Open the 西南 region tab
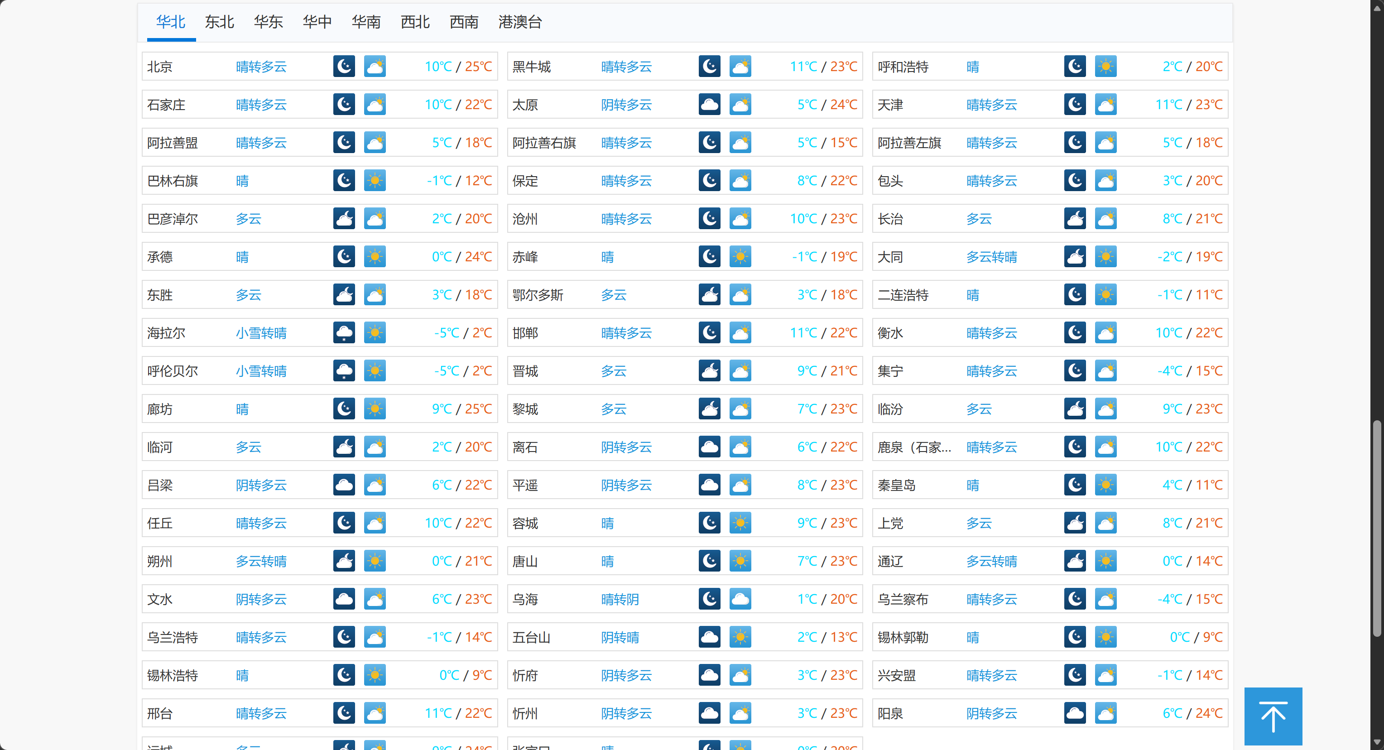 464,22
